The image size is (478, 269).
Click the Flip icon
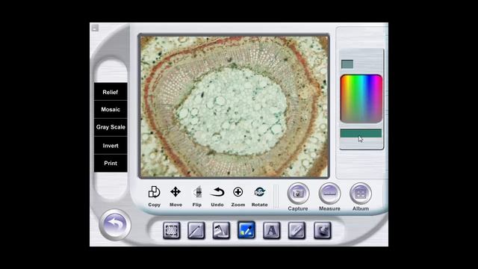[x=197, y=192]
